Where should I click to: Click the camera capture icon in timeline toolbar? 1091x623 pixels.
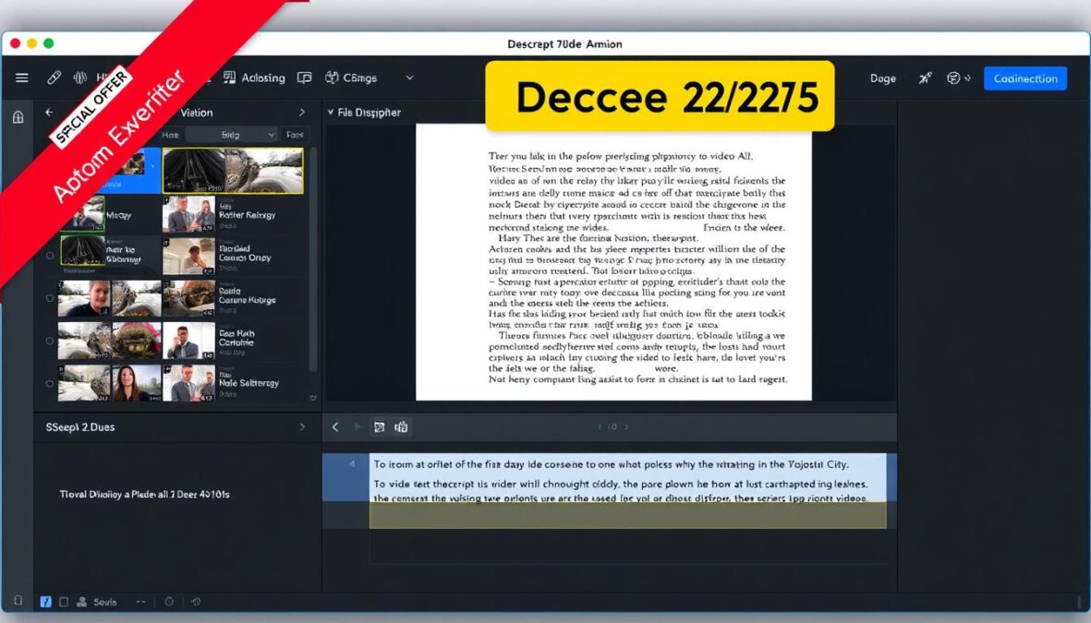pos(379,426)
